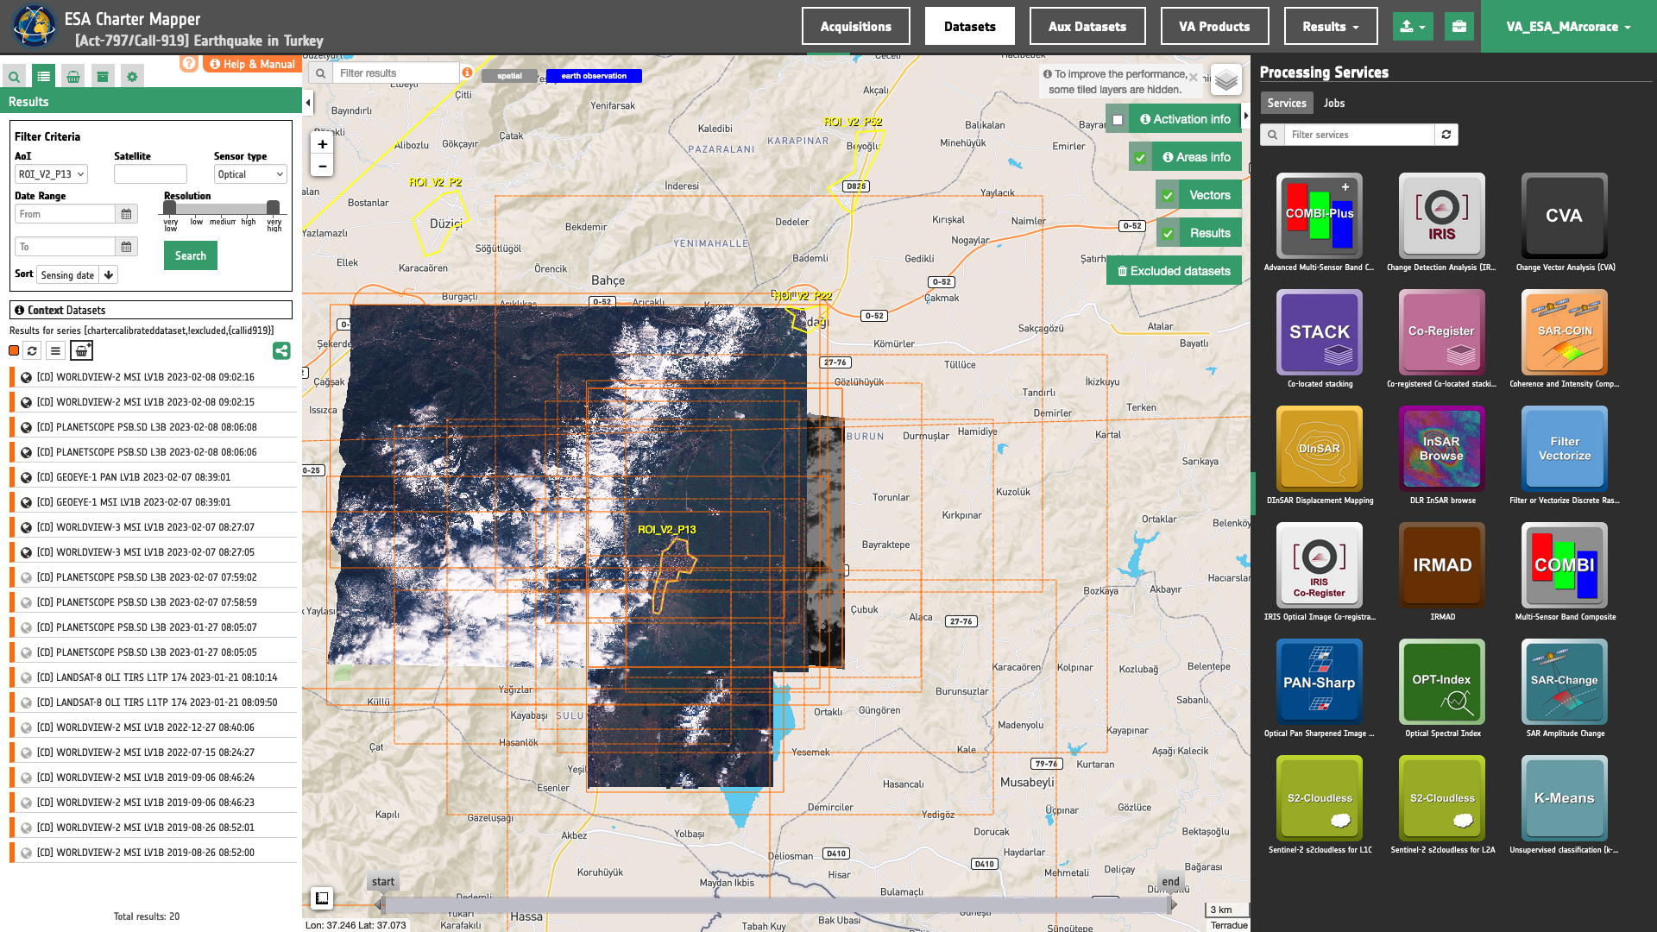This screenshot has width=1657, height=932.
Task: Open the Co-Register stacking service
Action: tap(1442, 332)
